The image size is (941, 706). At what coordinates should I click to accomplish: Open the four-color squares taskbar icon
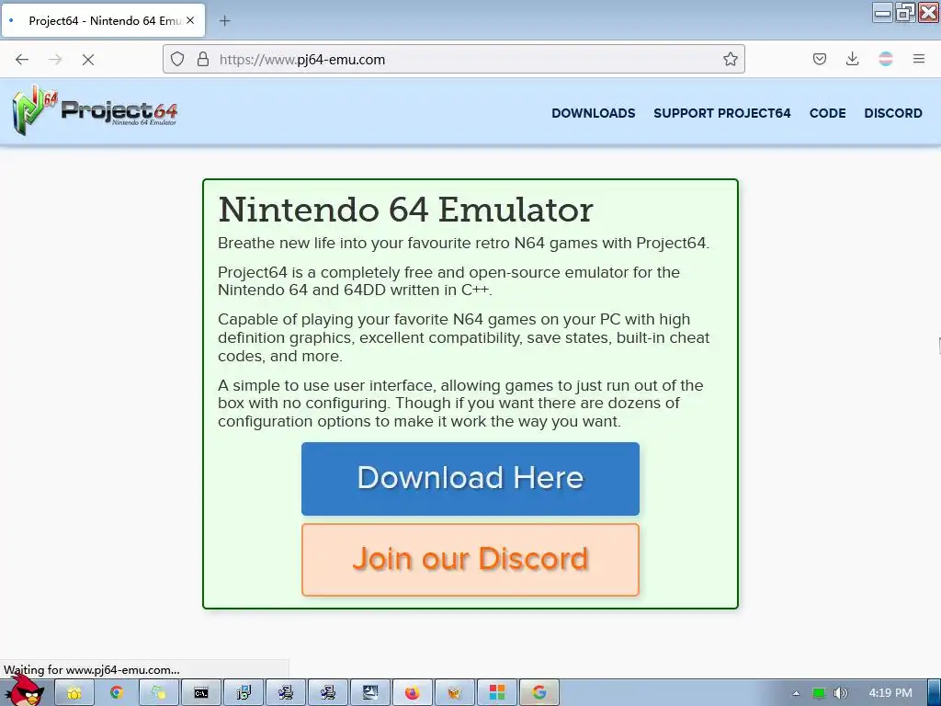pos(497,693)
